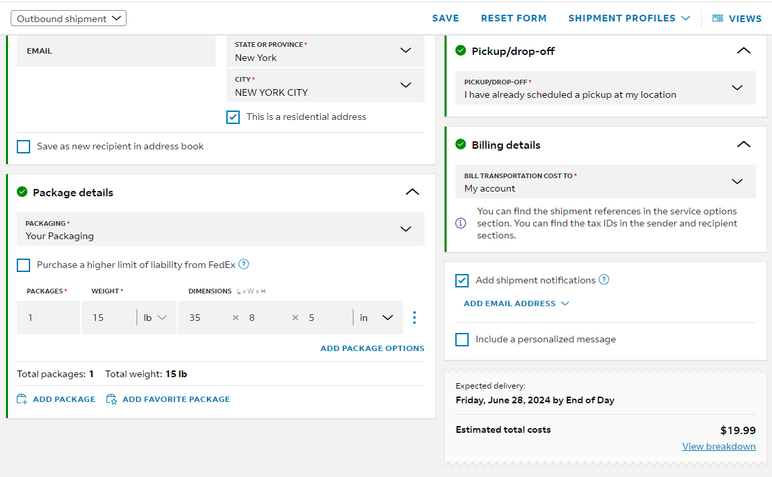Click the Weight field showing 15
The width and height of the screenshot is (772, 477).
point(109,318)
